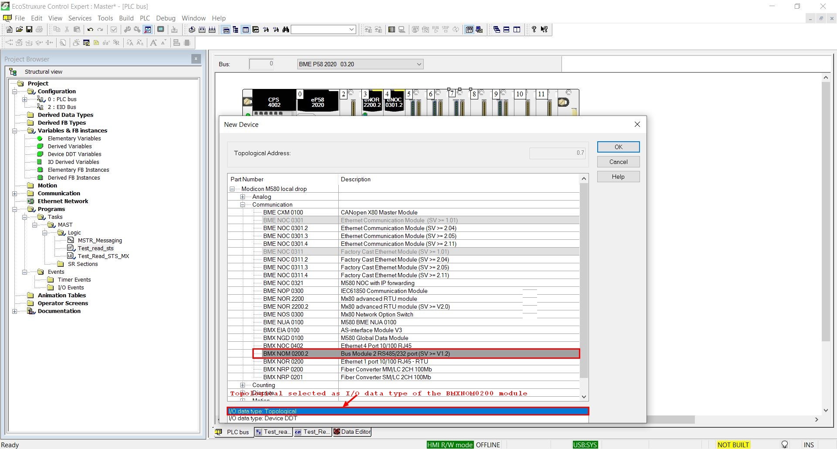This screenshot has height=449, width=837.
Task: Open MSTR_Messaging section in Project Browser
Action: tap(100, 241)
